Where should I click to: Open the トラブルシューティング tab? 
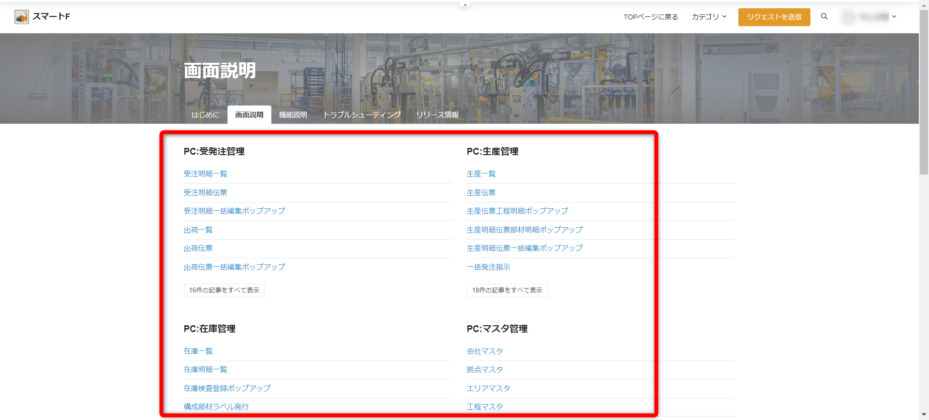click(x=361, y=115)
